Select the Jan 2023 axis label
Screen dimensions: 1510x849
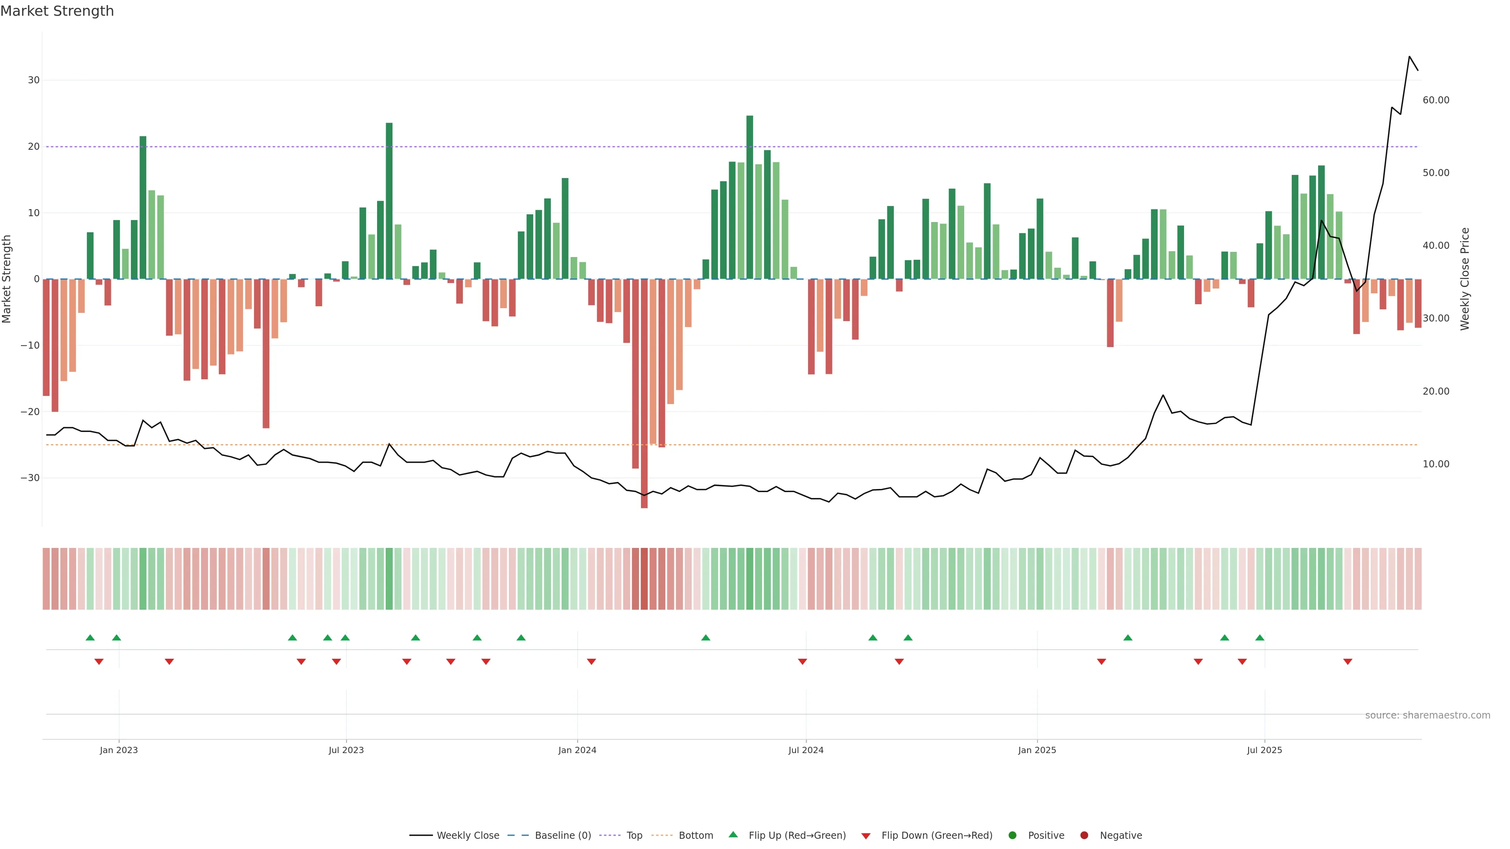(x=119, y=751)
